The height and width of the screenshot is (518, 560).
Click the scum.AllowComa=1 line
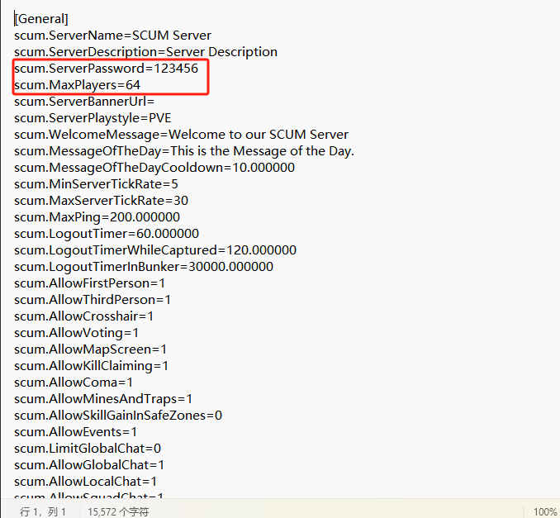pyautogui.click(x=74, y=383)
